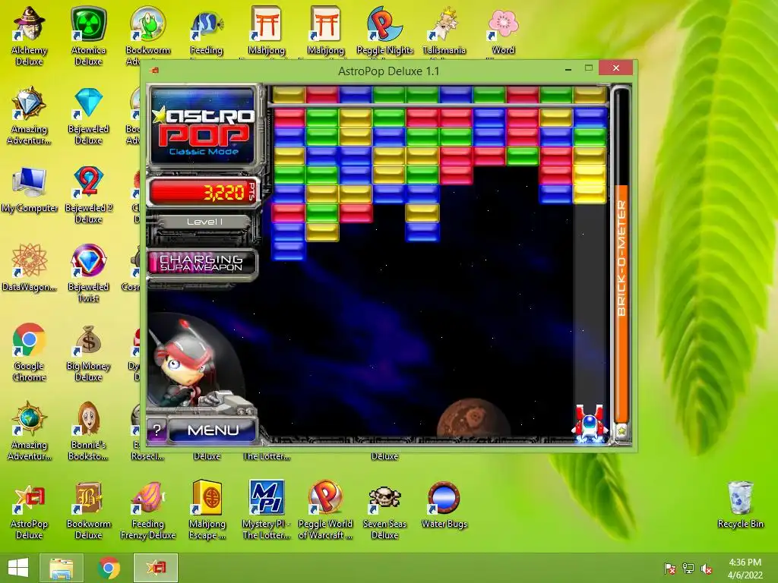Launch Bejeweled Twist
Viewport: 778px width, 583px height.
88,273
